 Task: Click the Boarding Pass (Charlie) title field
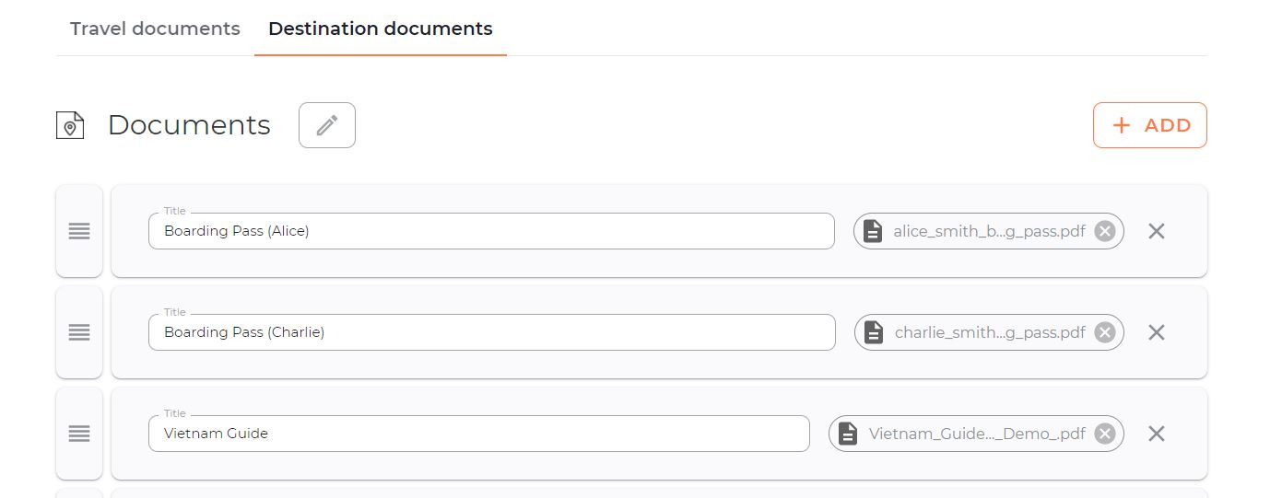tap(492, 332)
